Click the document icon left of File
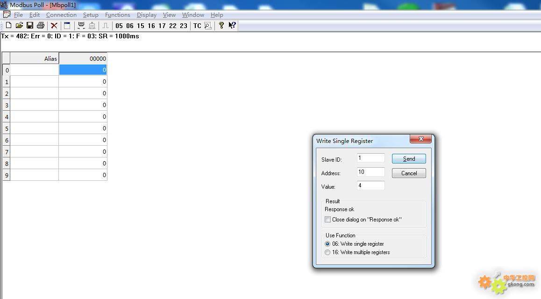 (x=7, y=14)
